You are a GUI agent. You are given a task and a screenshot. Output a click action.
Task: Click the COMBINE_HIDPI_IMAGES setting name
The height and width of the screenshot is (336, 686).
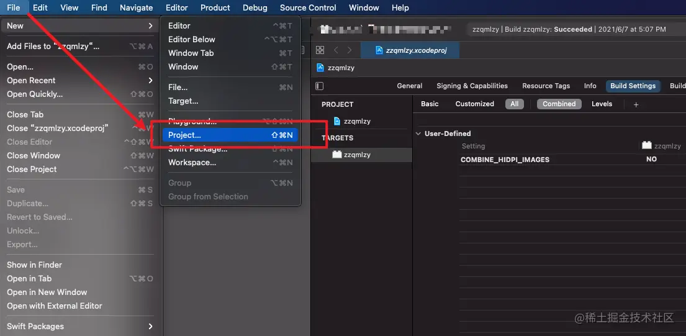505,160
